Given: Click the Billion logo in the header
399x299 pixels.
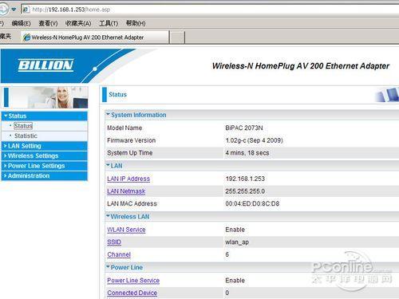Looking at the screenshot, I should click(x=45, y=65).
